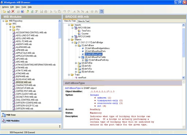
Task: Click the MIB Modules panel icon at bottom
Action: 4,121
